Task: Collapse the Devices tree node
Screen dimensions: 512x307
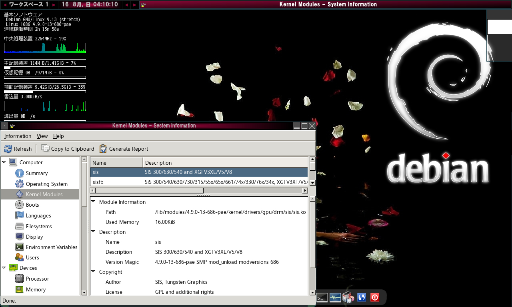Action: [4, 267]
